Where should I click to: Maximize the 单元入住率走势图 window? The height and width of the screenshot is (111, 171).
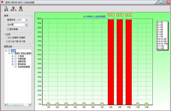(x=165, y=2)
